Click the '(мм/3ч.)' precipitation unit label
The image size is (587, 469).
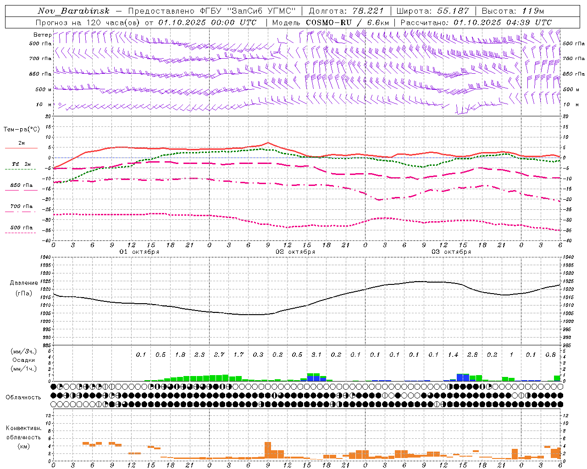(x=23, y=351)
